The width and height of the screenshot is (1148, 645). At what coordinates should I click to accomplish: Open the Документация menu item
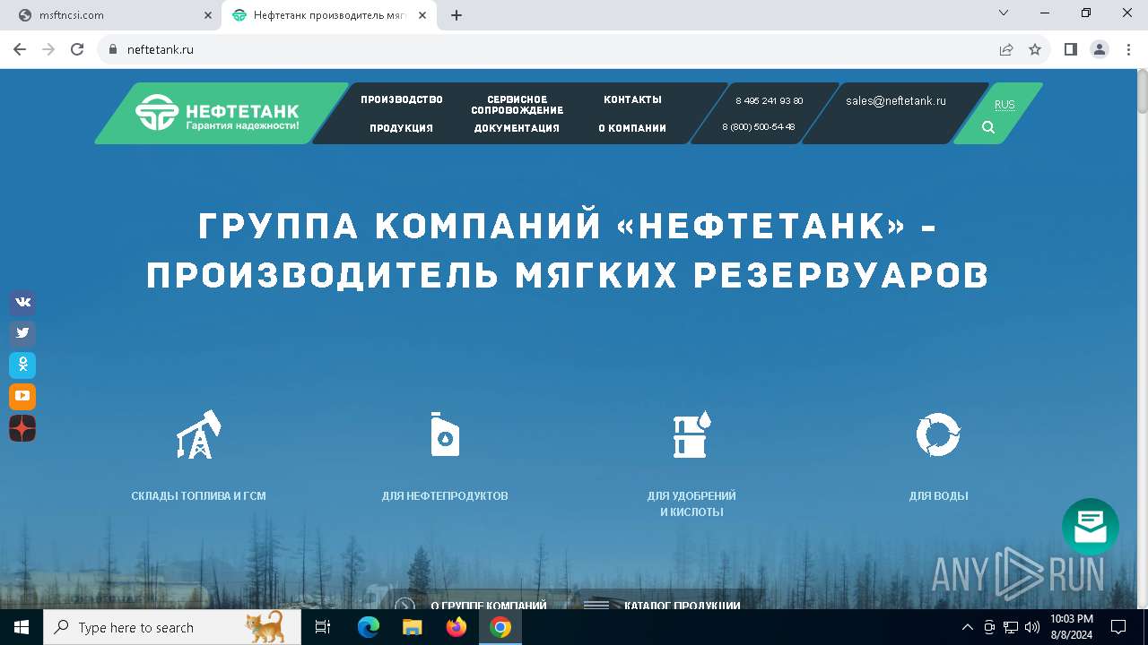click(x=517, y=128)
